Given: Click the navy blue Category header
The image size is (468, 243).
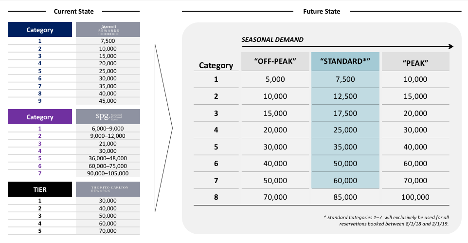Looking at the screenshot, I should pos(40,30).
